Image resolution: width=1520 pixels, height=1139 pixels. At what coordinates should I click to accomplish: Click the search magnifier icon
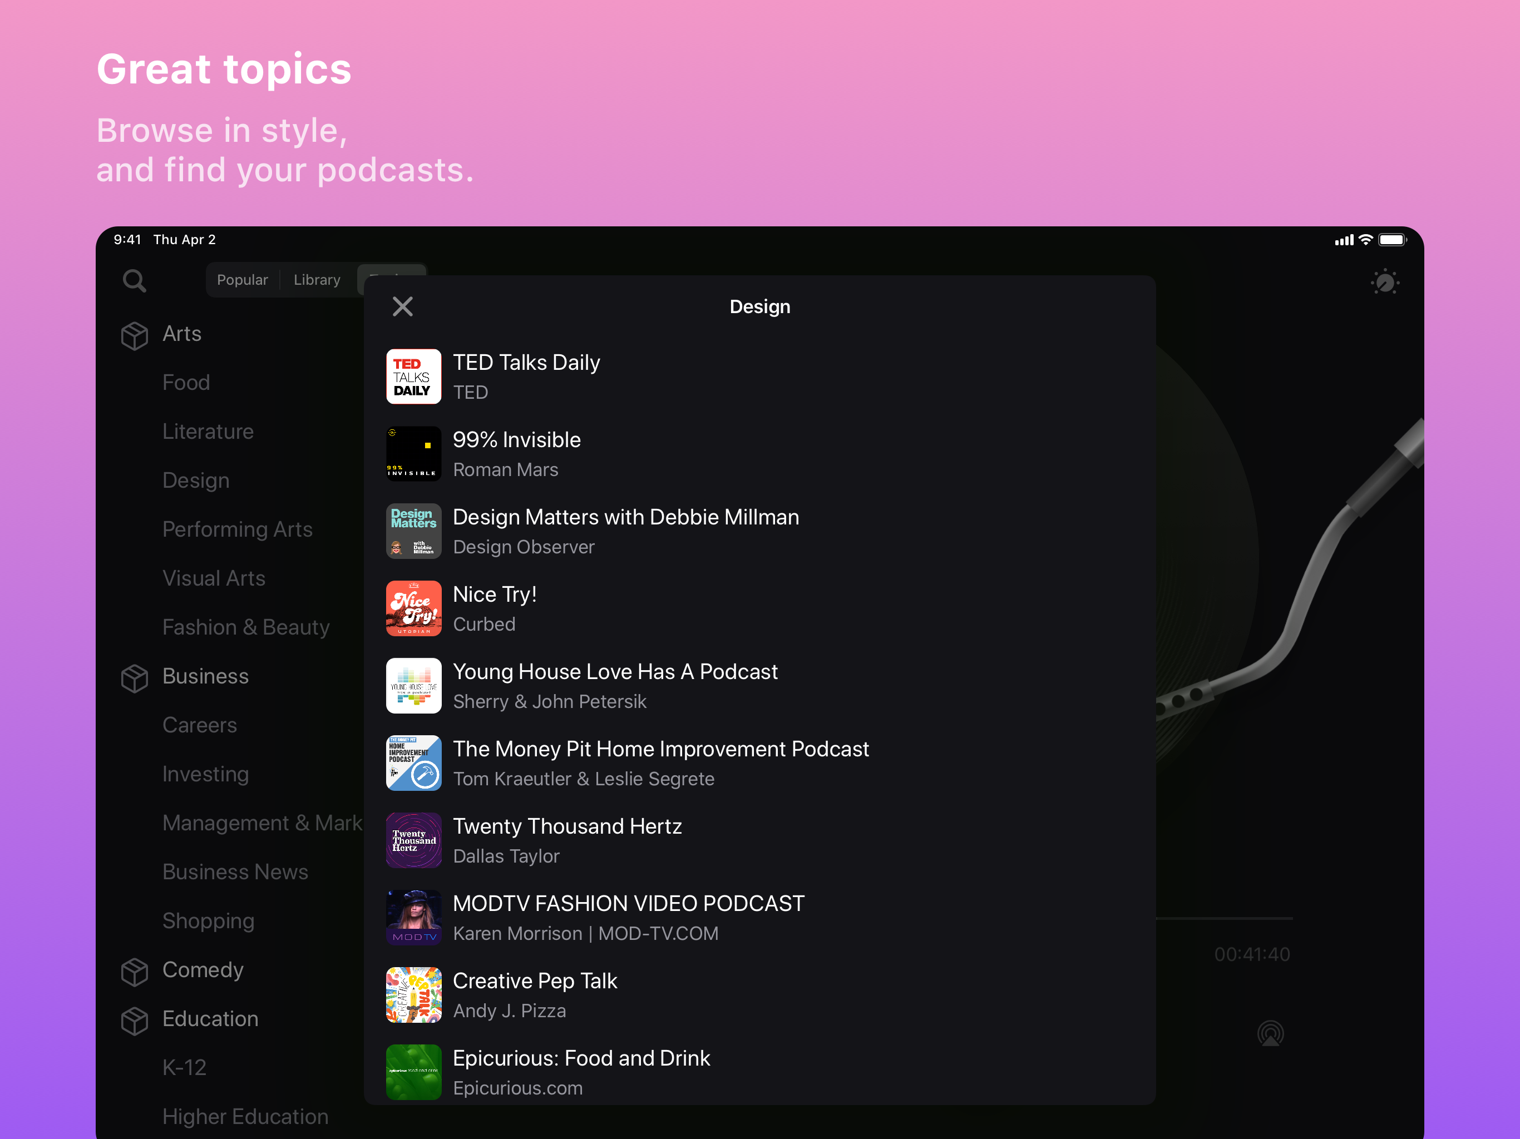(134, 280)
